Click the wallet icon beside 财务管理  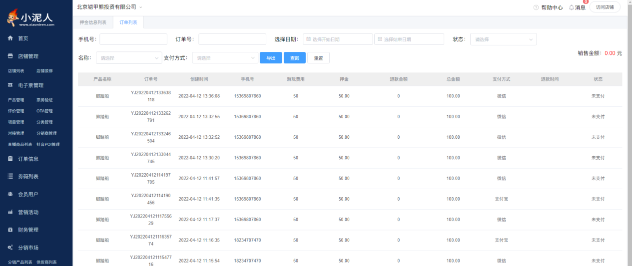point(10,230)
